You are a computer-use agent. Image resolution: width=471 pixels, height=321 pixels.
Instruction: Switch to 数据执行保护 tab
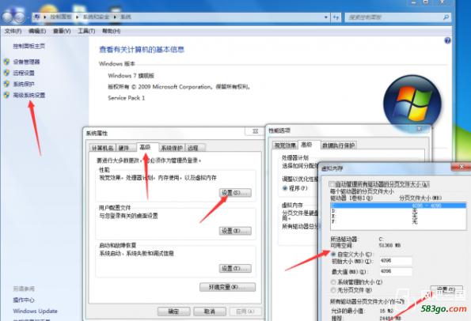[x=339, y=145]
